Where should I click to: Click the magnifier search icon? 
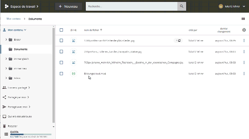[x=182, y=7]
